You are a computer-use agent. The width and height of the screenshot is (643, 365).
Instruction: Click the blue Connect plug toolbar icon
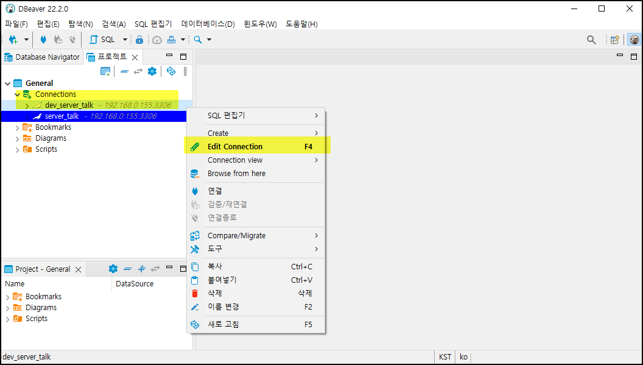pyautogui.click(x=43, y=40)
